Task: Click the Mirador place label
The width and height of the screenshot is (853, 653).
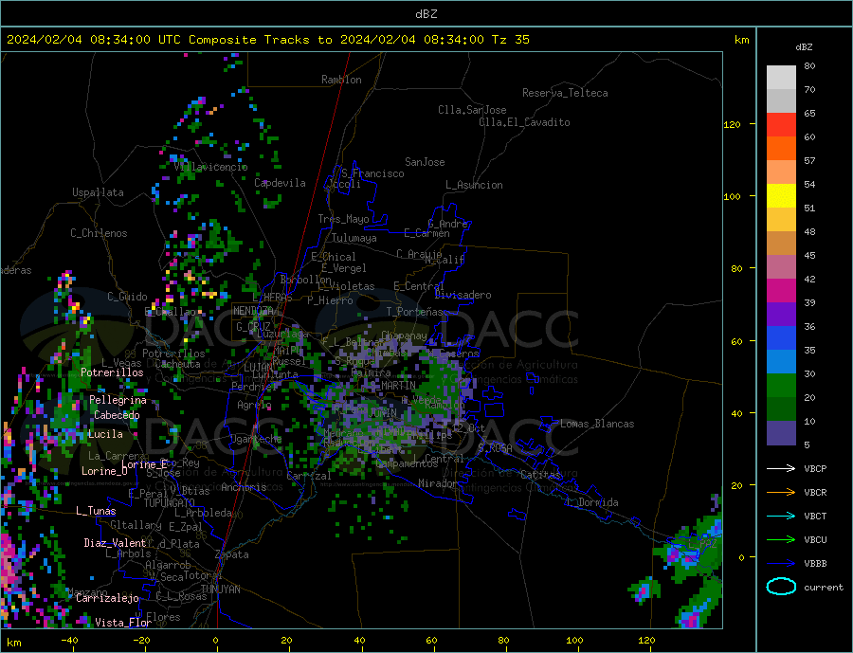Action: [x=437, y=483]
